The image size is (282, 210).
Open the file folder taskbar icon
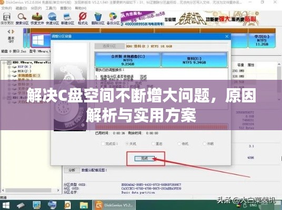(x=84, y=205)
